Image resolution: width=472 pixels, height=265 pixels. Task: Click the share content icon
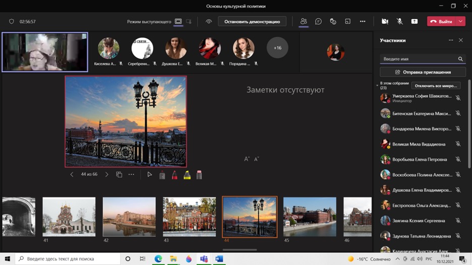(x=414, y=22)
